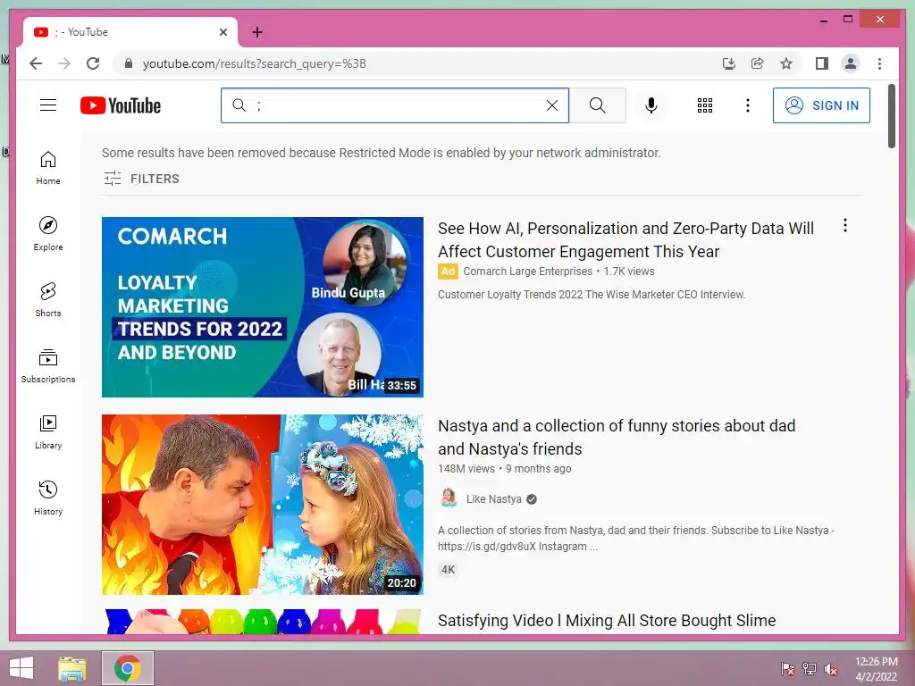The height and width of the screenshot is (686, 915).
Task: Click the network icon in tray
Action: (810, 668)
